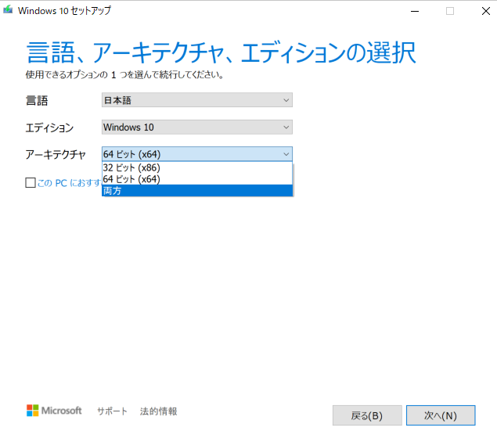The image size is (497, 431).
Task: Collapse the アーキテクチャ combo box showing 64 ビット (x64)
Action: [x=196, y=154]
